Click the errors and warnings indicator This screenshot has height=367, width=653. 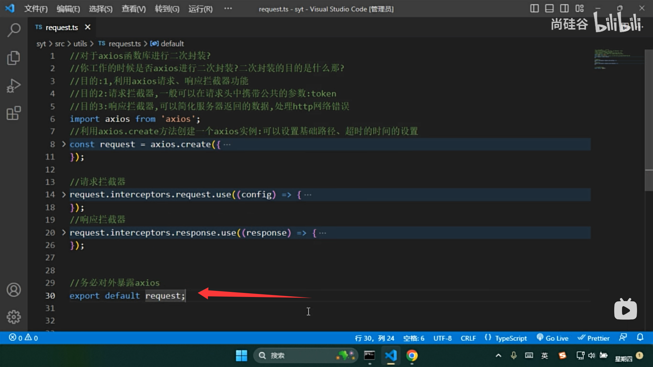click(23, 338)
